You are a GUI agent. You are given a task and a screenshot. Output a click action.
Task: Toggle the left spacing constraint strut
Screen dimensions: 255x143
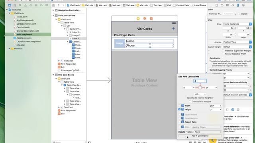(197, 87)
